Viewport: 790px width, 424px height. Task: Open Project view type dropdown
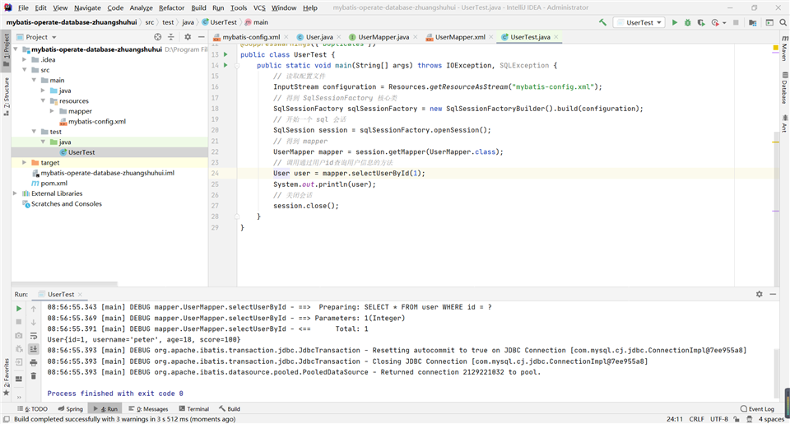[37, 37]
